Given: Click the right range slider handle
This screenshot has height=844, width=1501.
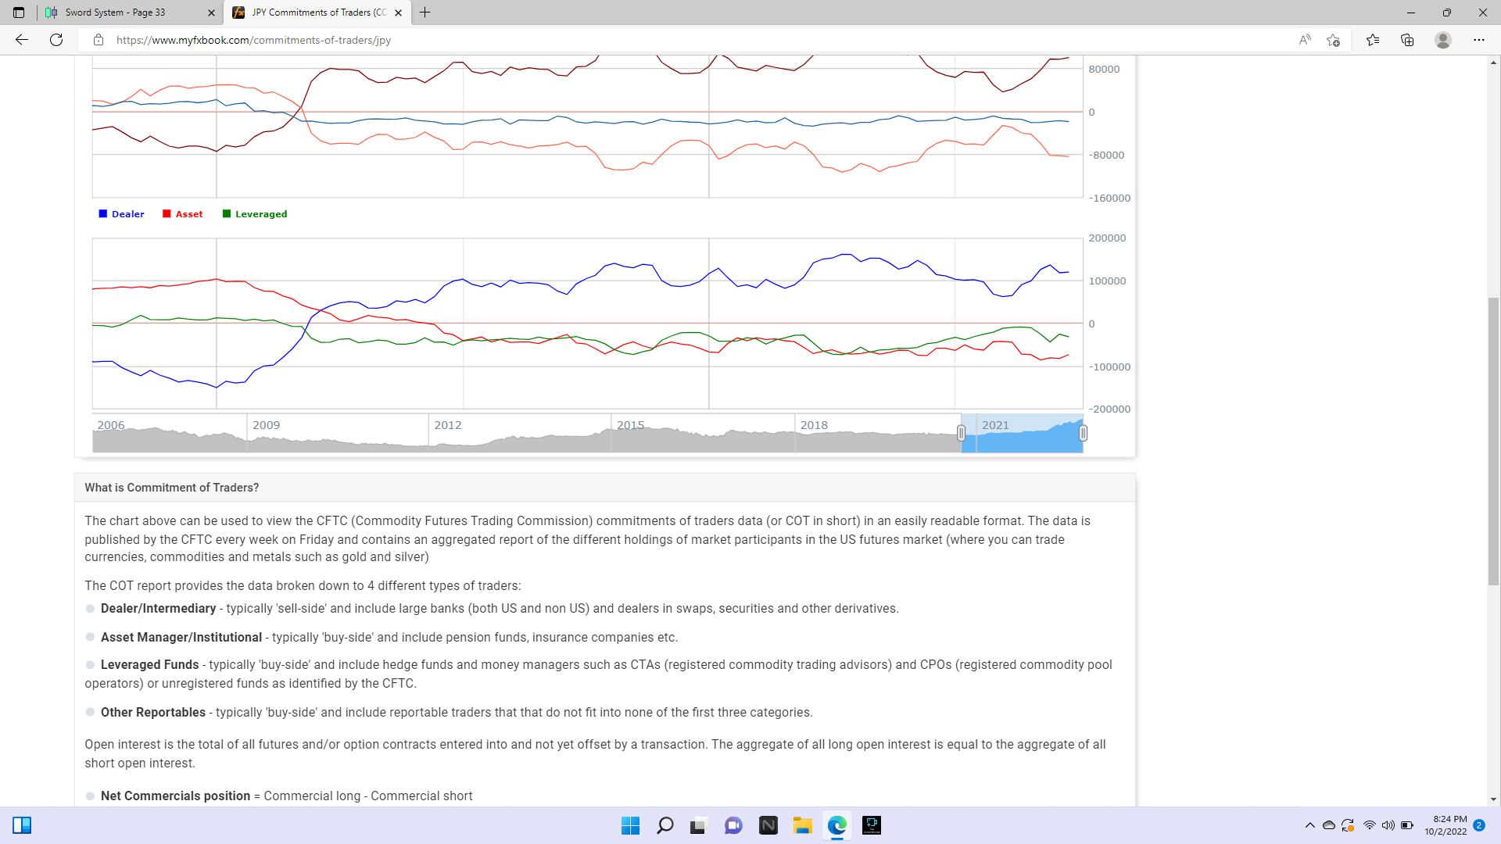Looking at the screenshot, I should (x=1083, y=433).
